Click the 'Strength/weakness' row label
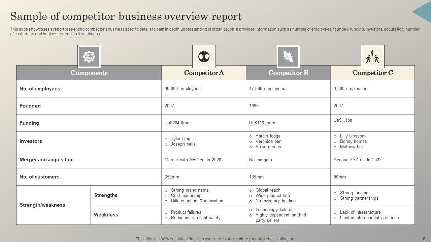431x242 pixels. pyautogui.click(x=42, y=205)
